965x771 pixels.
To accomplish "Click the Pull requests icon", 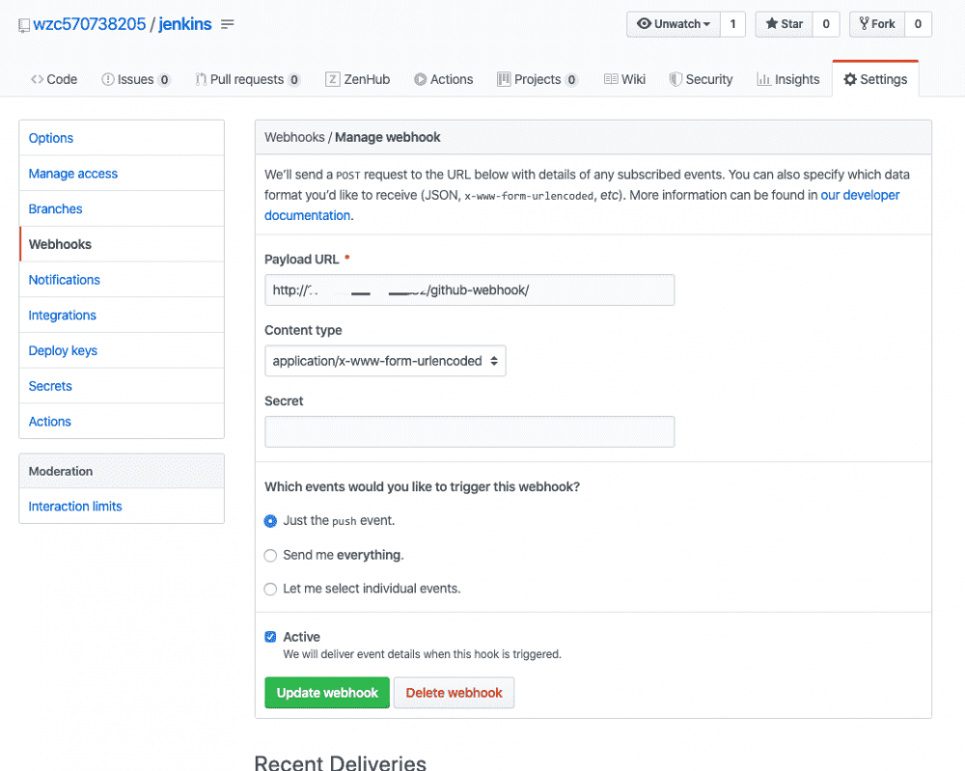I will 201,79.
